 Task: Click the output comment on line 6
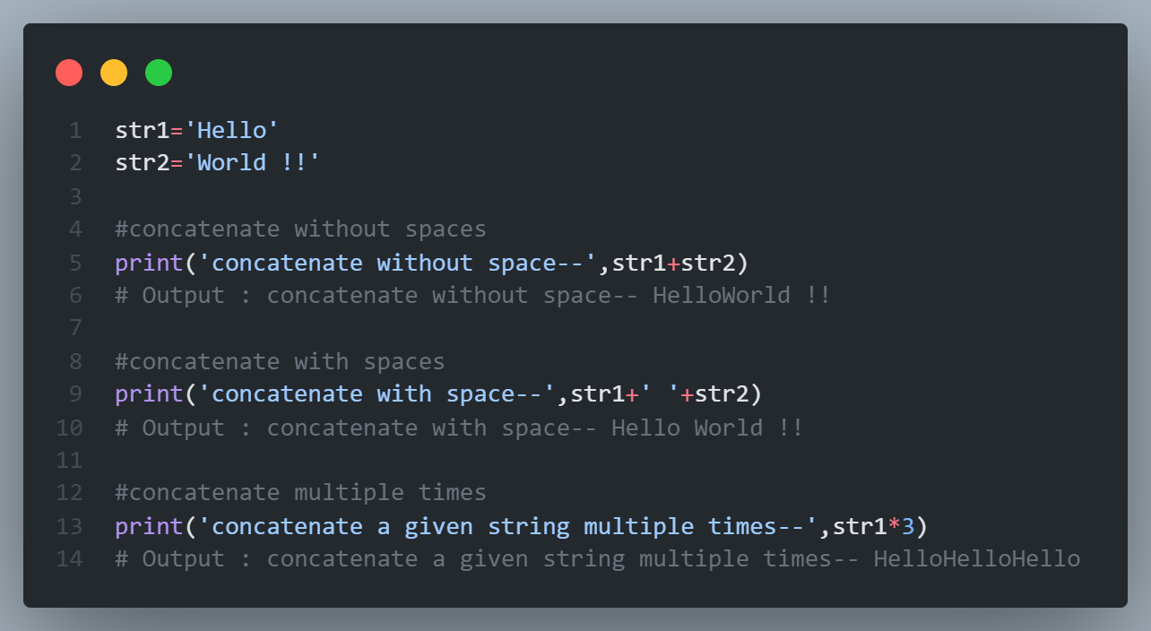[473, 295]
